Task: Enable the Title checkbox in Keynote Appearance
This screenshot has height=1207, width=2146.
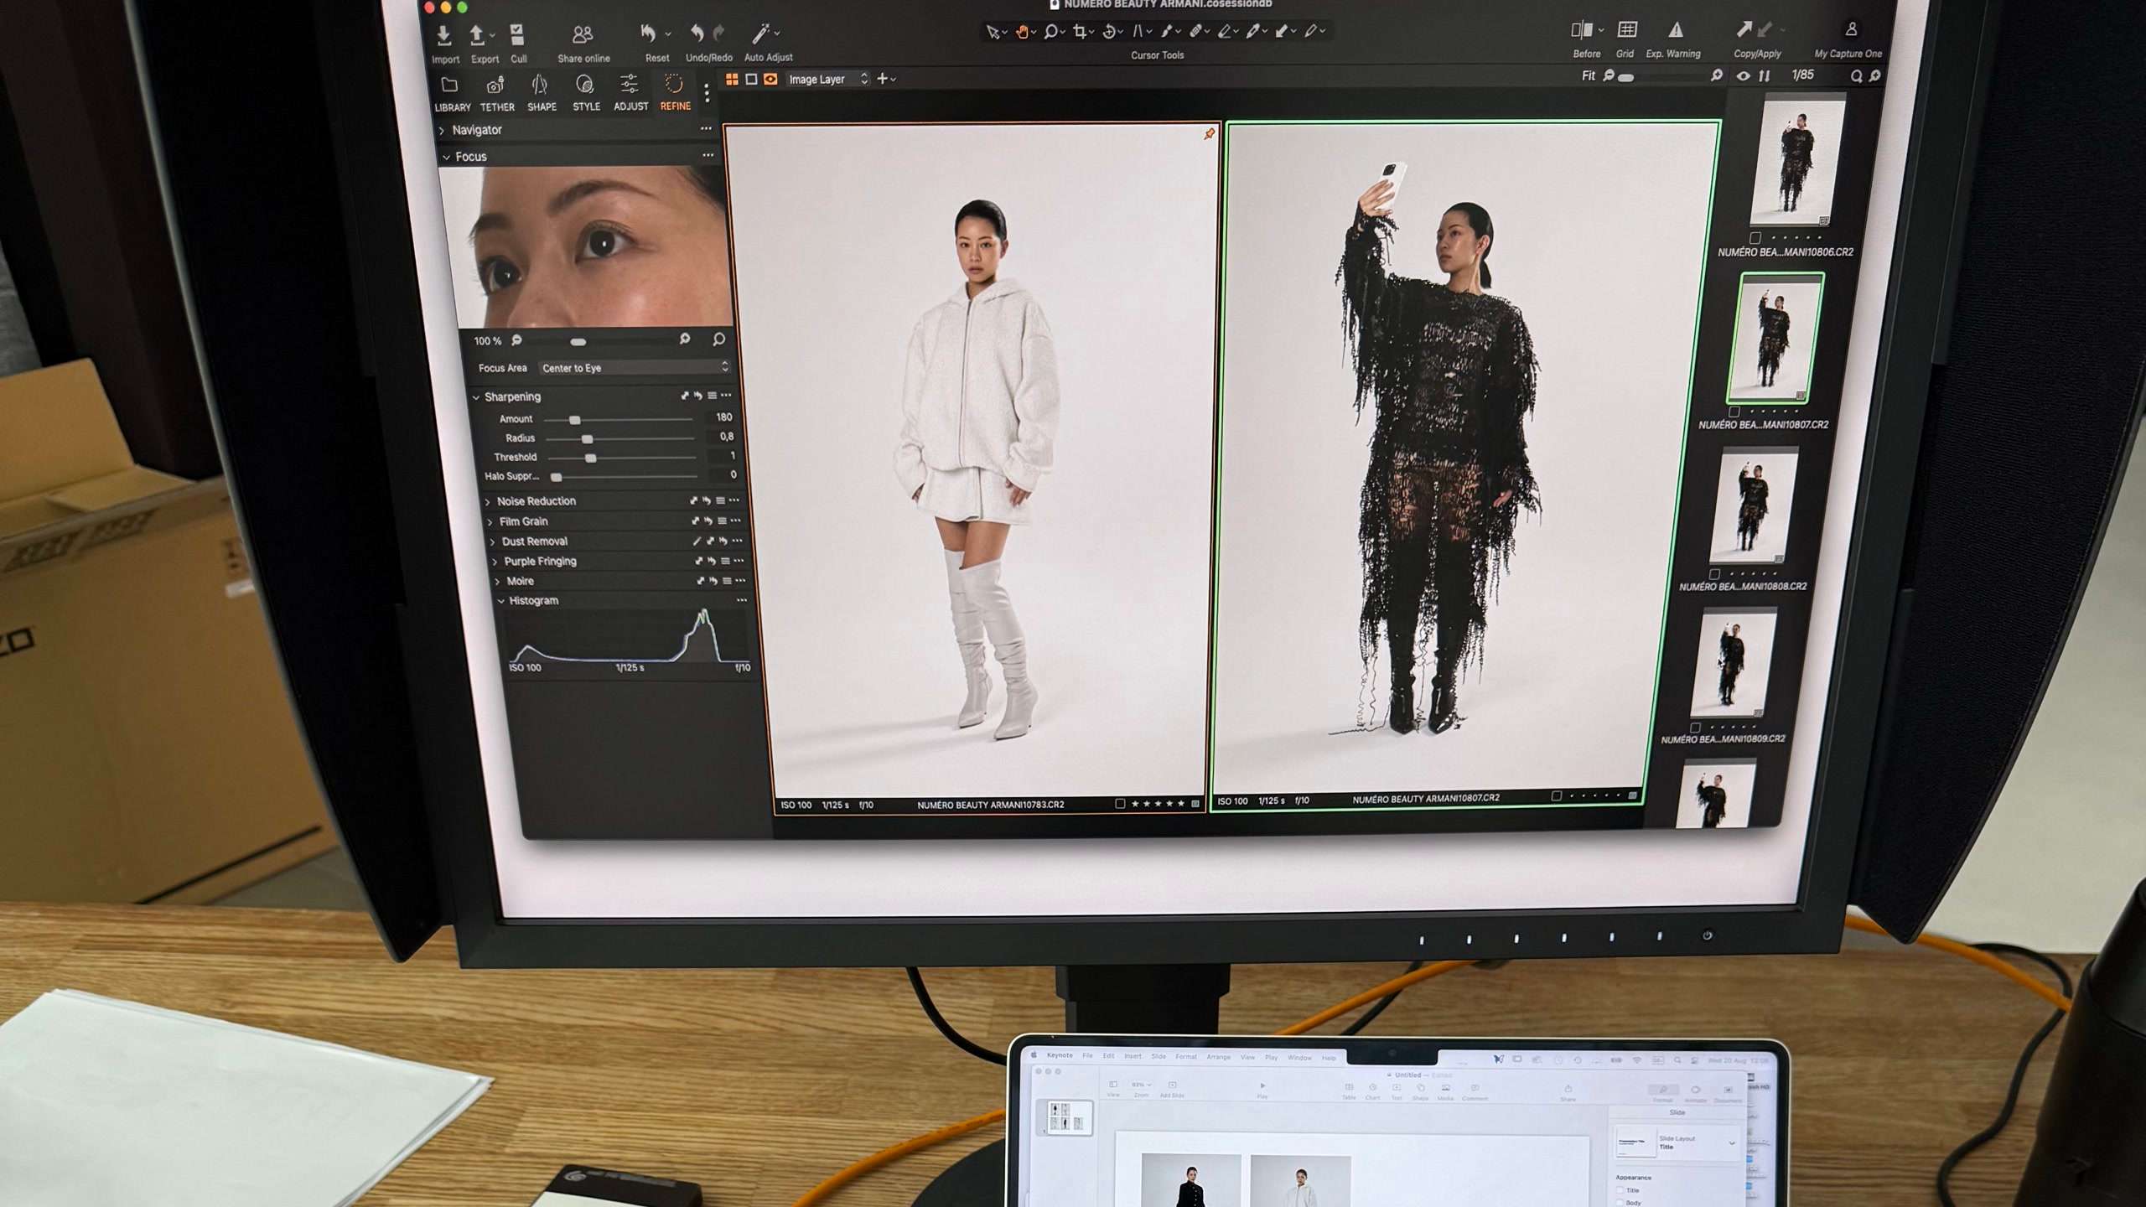Action: coord(1620,1190)
